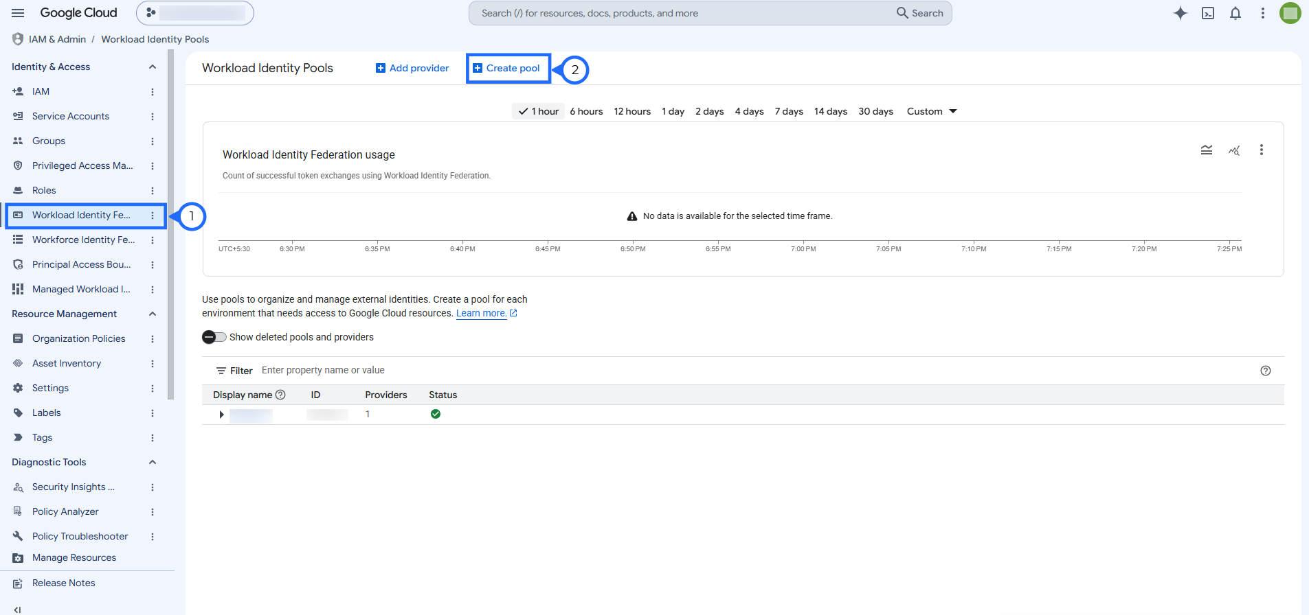
Task: Open the three-dot menu beside IAM
Action: point(153,91)
